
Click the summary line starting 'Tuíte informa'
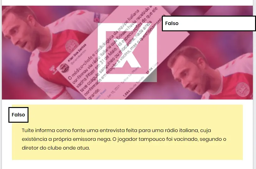tap(116, 131)
